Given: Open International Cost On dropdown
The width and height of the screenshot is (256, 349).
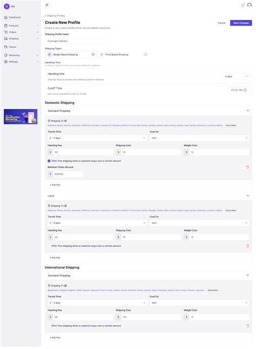Looking at the screenshot, I should (199, 303).
